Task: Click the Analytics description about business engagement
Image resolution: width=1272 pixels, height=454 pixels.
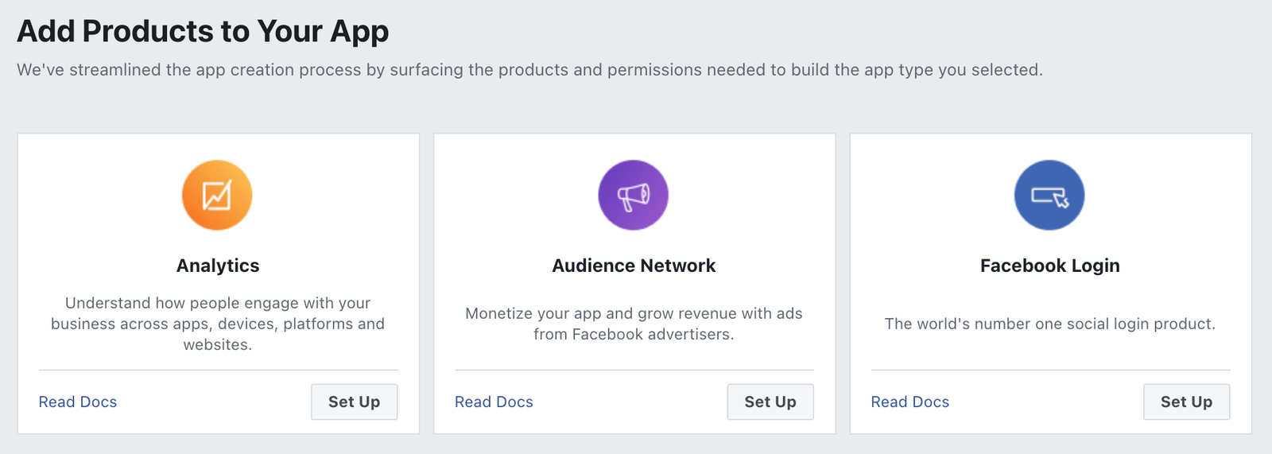Action: coord(218,324)
